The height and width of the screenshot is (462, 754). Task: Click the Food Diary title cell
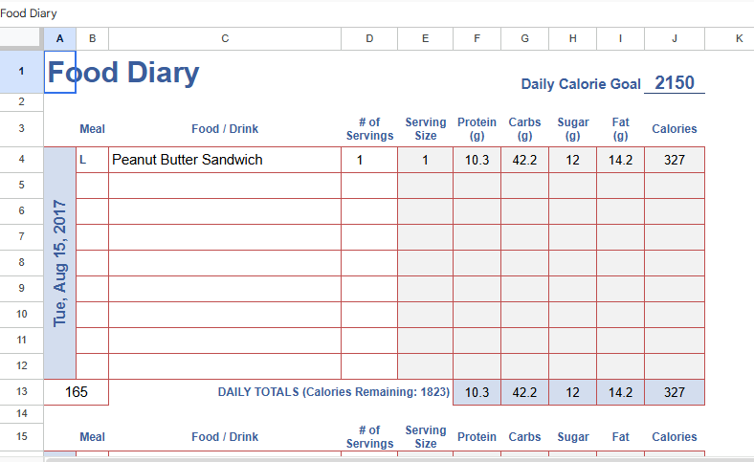124,73
